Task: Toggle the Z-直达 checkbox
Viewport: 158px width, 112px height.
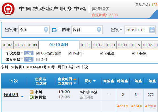Action: 102,53
